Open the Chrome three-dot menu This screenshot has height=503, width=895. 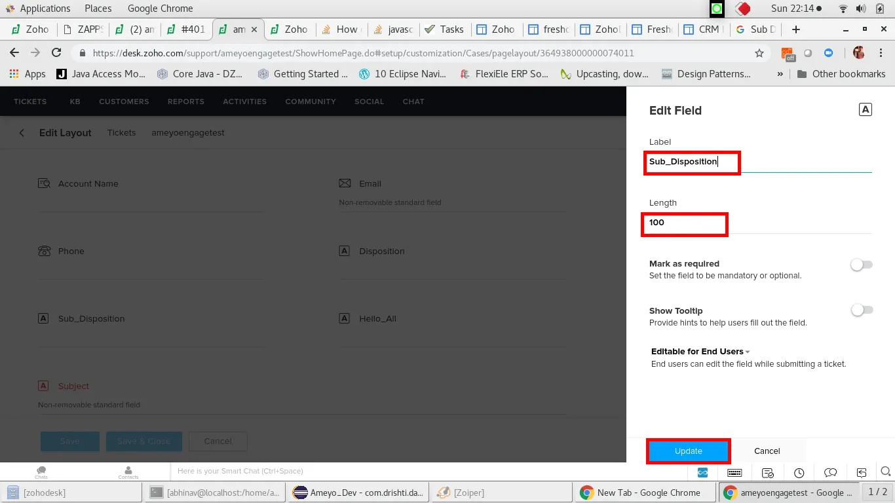879,53
